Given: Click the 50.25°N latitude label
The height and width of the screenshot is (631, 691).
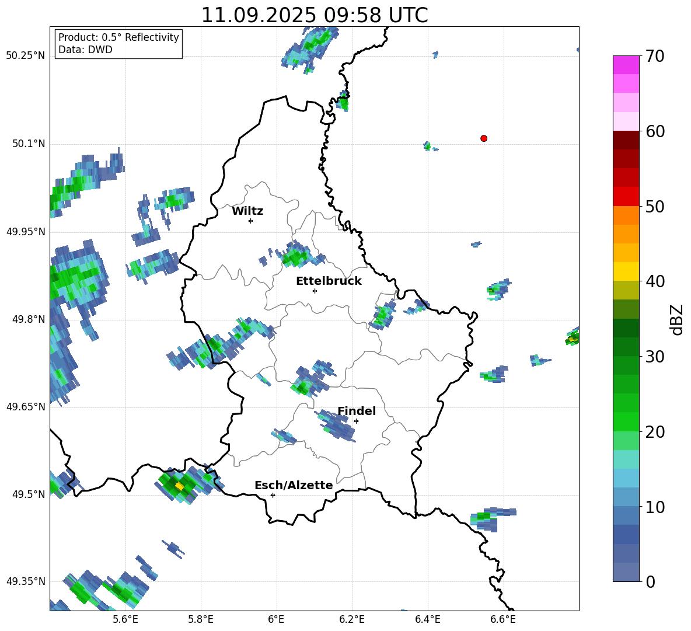Looking at the screenshot, I should tap(26, 56).
